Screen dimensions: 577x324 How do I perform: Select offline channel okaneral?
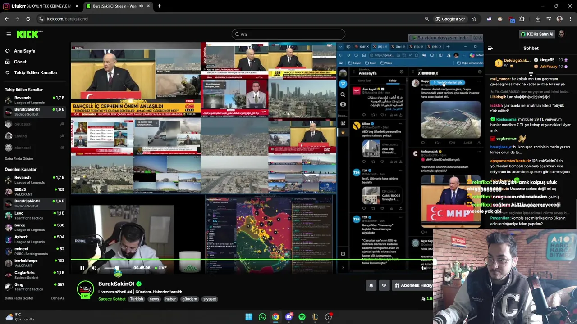tap(34, 148)
